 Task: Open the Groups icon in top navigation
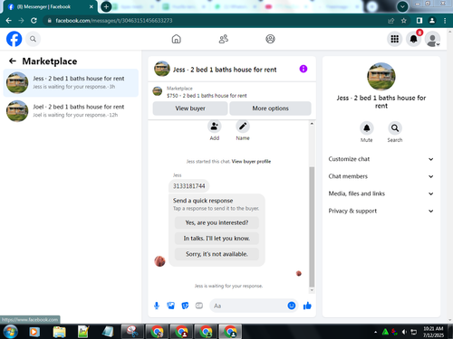click(270, 39)
